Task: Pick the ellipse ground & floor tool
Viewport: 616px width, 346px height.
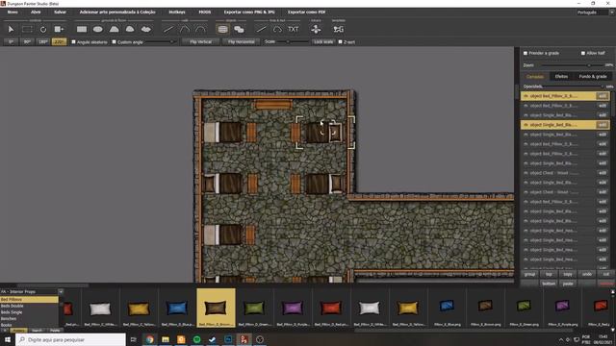Action: (98, 30)
